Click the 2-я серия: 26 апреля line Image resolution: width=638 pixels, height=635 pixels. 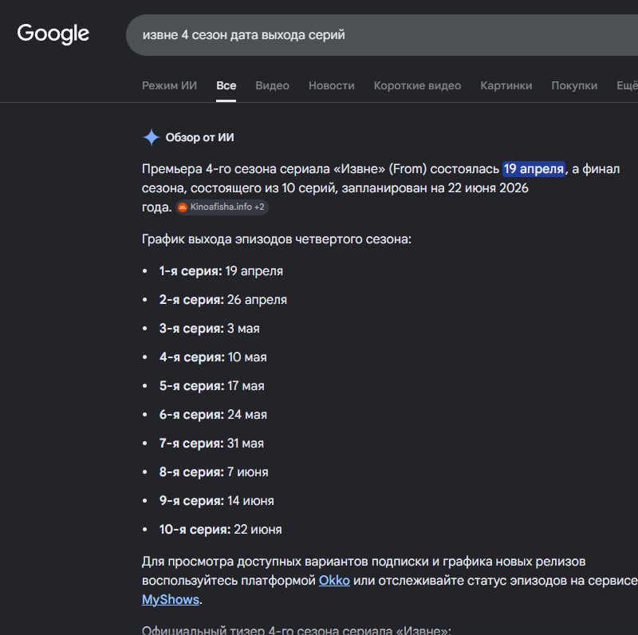point(223,300)
